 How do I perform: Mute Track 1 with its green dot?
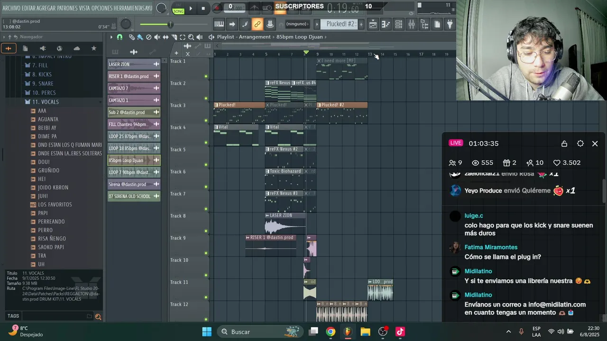206,76
